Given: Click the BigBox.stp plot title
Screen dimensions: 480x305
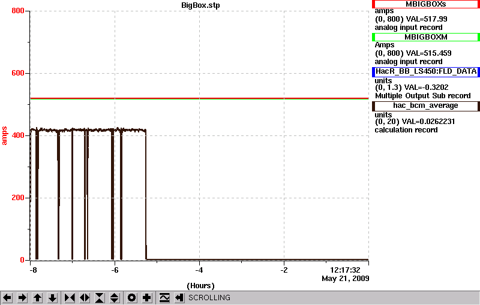Looking at the screenshot, I should [x=200, y=5].
